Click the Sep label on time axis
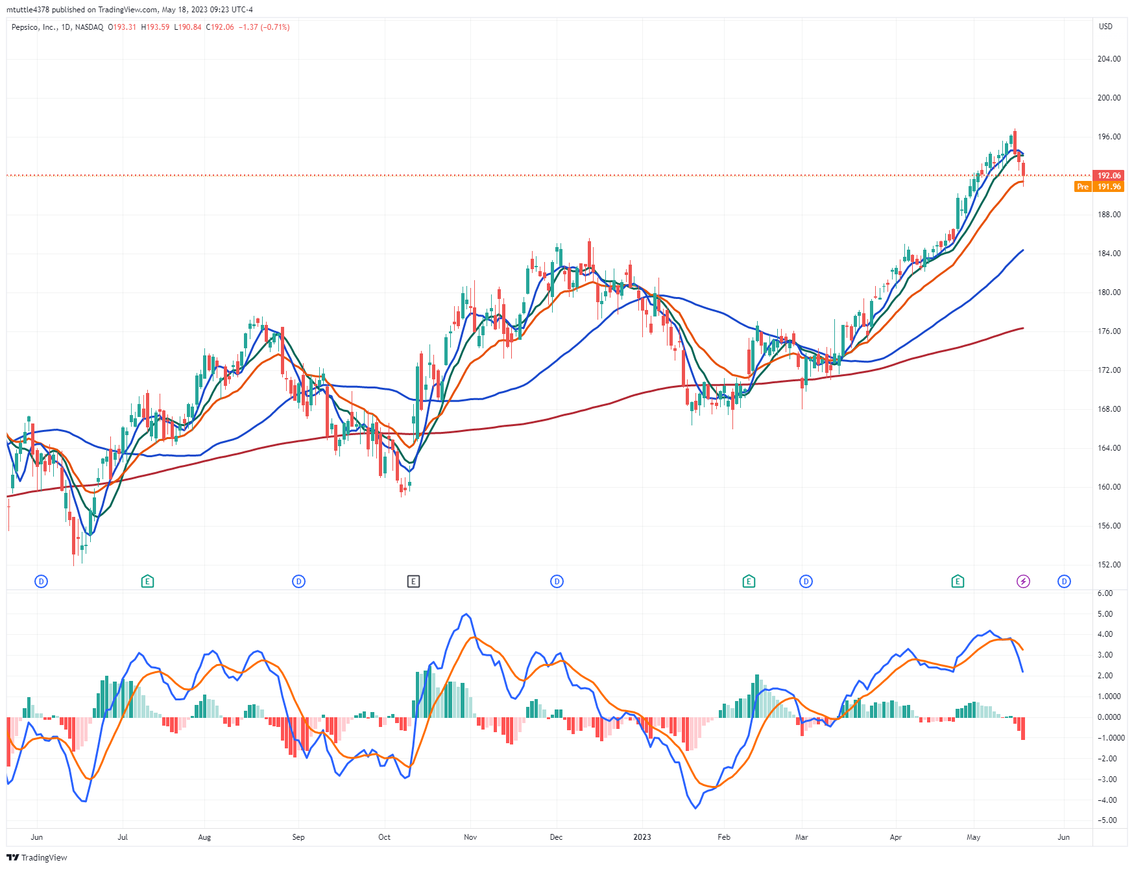This screenshot has height=869, width=1134. (x=298, y=837)
